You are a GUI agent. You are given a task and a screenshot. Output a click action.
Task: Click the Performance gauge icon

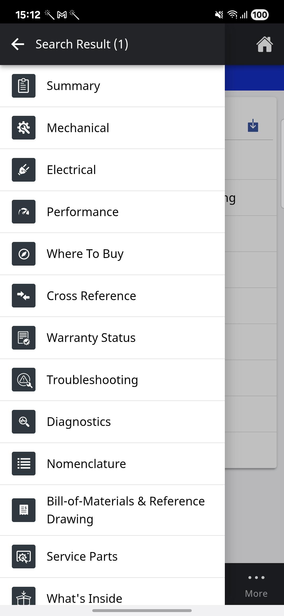[x=24, y=212]
